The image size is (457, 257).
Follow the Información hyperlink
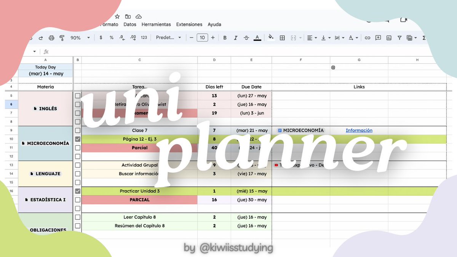(x=359, y=130)
